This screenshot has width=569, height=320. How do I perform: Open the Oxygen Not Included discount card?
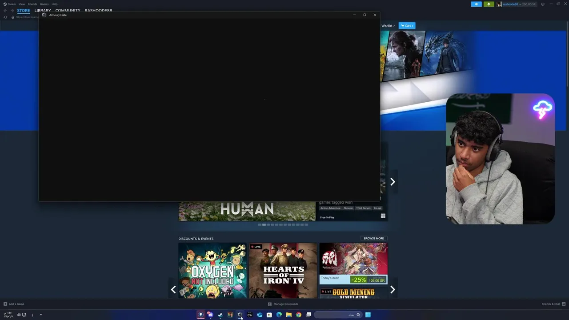212,270
